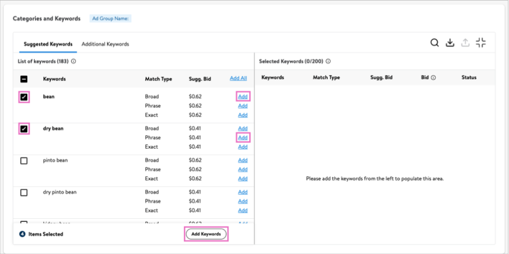Add bean with Exact match
509x254 pixels.
pyautogui.click(x=243, y=115)
